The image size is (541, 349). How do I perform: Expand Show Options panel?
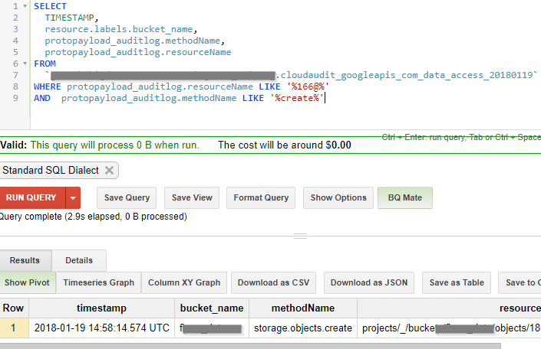338,197
